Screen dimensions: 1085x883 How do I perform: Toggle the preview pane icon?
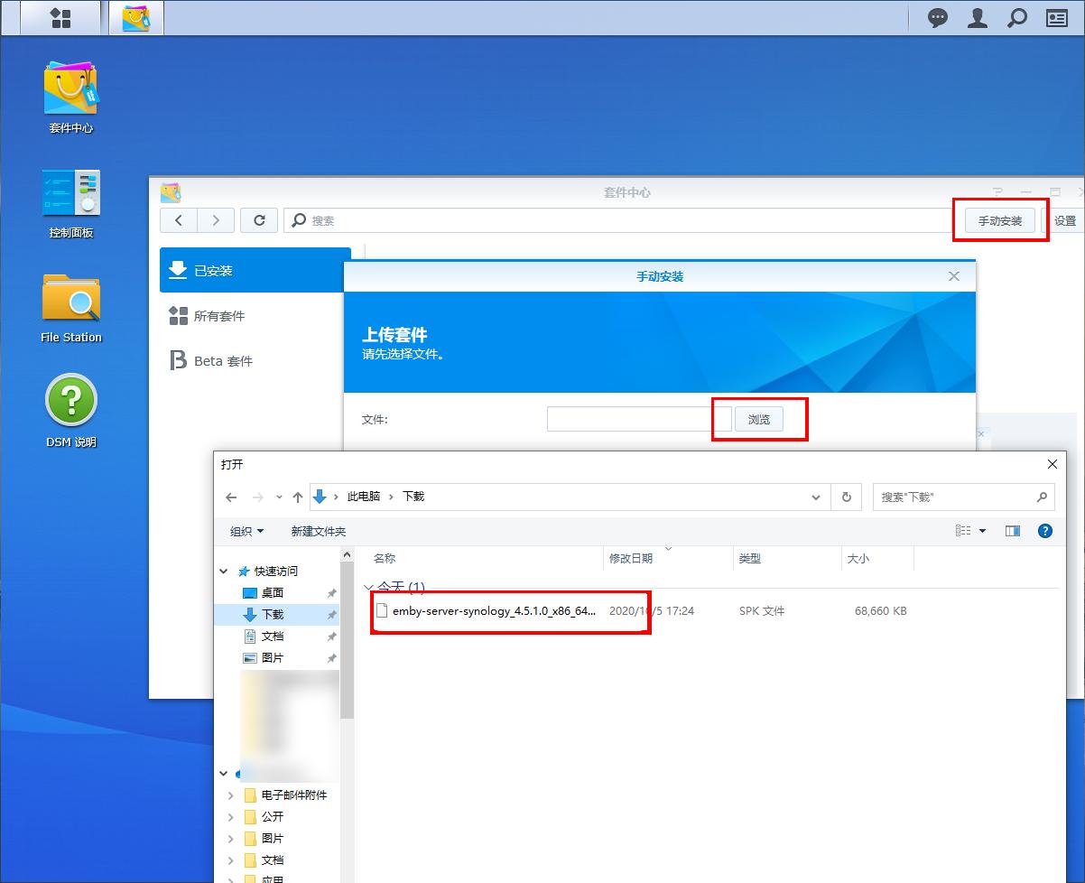1013,531
